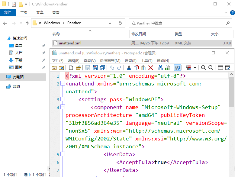Open the 编辑(E) menu in Notepad2
Viewport: 235px width, 177px height.
point(73,60)
